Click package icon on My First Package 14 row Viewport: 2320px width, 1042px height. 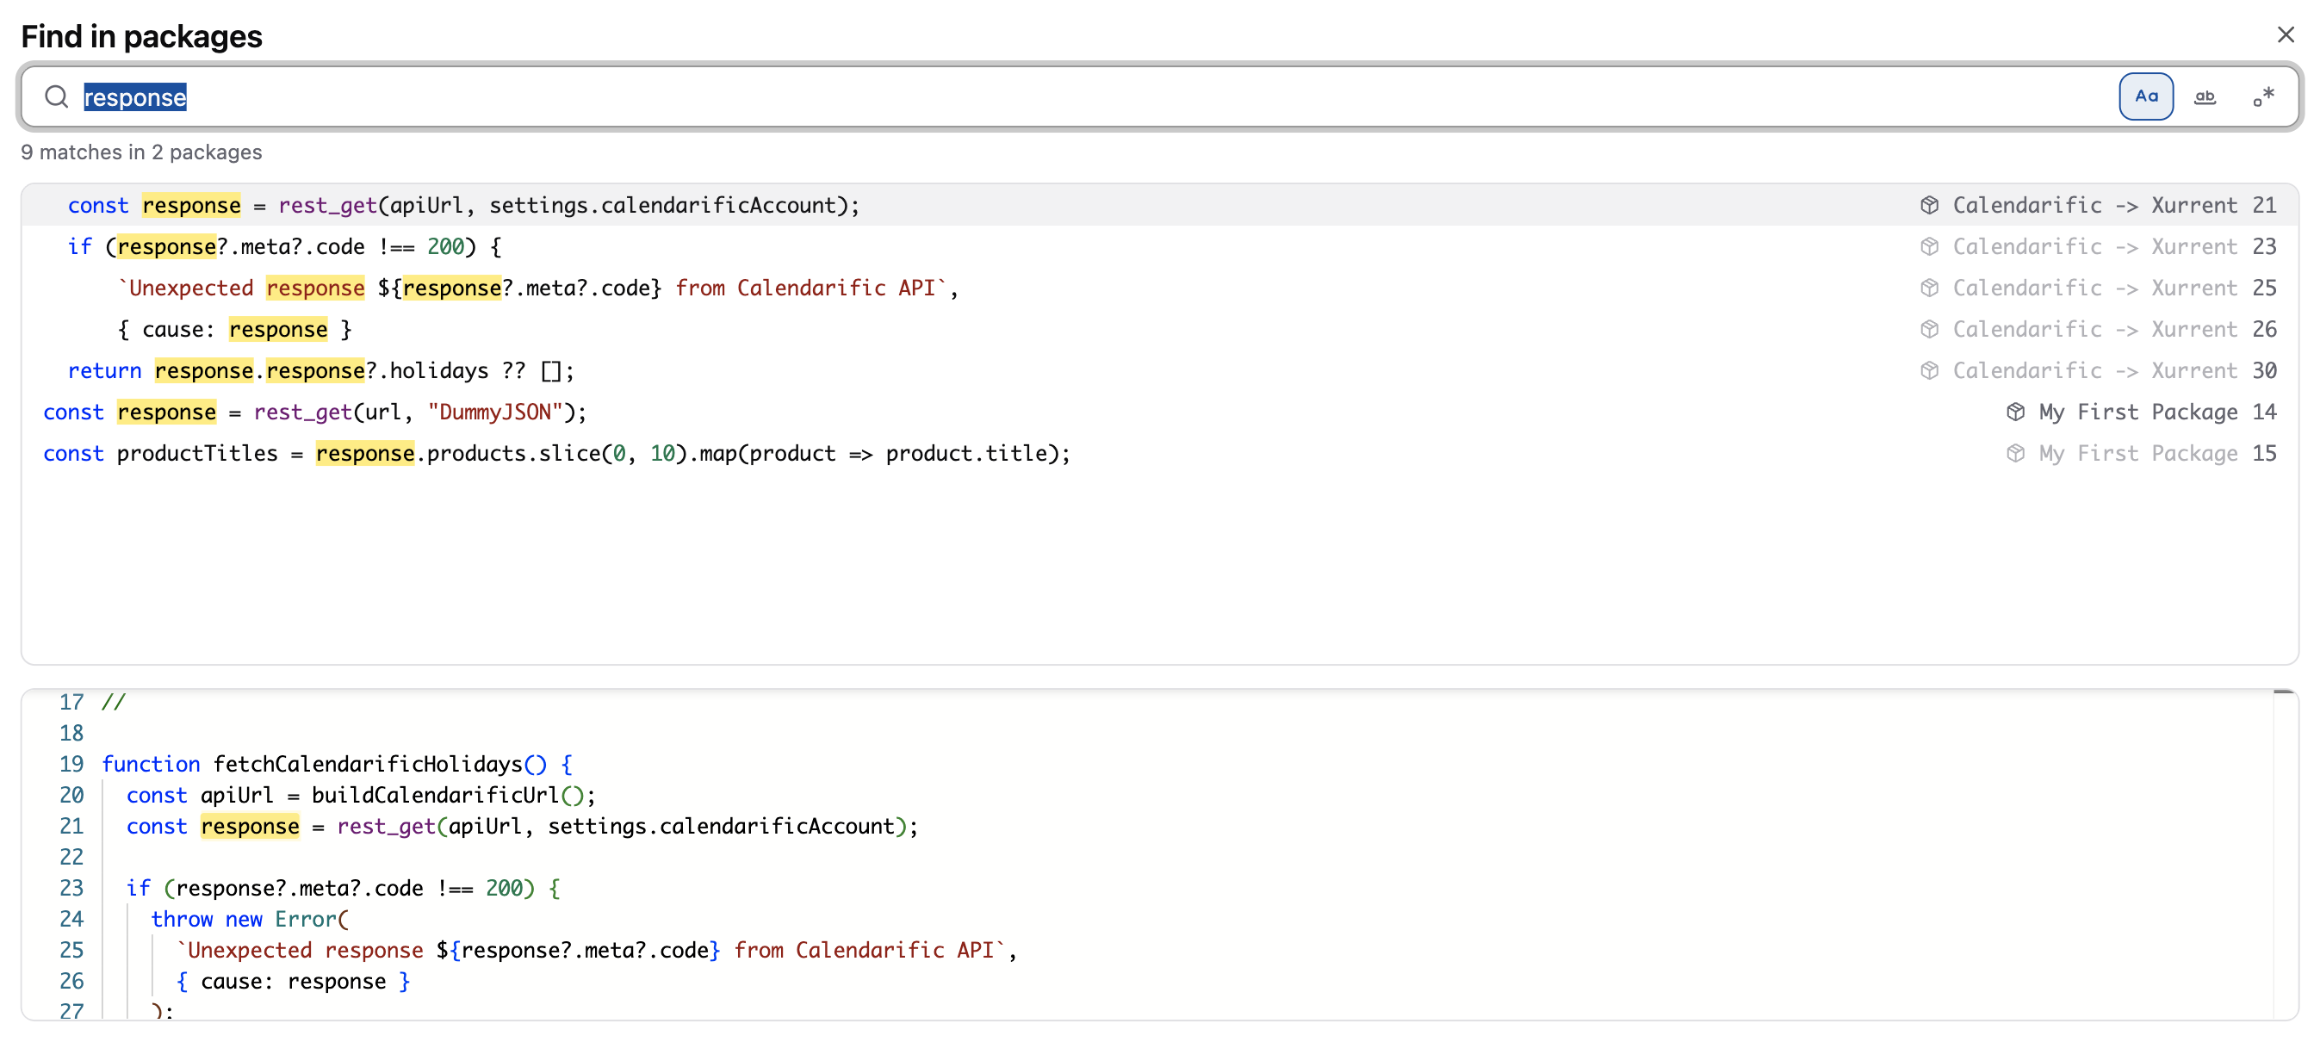2016,412
